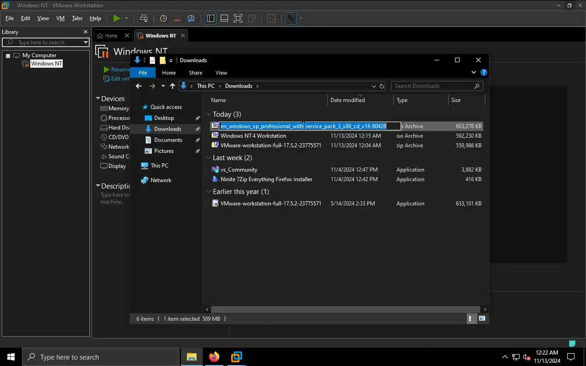
Task: Collapse the Today (3) group
Action: (209, 114)
